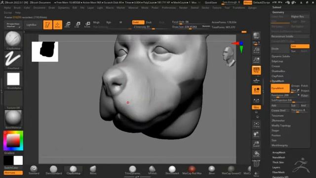Collapse the DynaMesh section header

point(277,81)
